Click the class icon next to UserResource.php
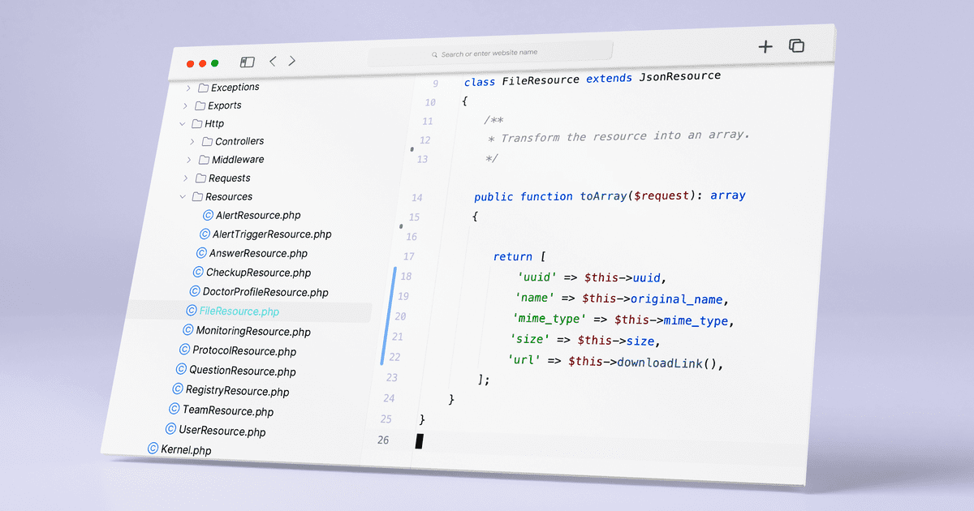The width and height of the screenshot is (974, 511). point(169,431)
